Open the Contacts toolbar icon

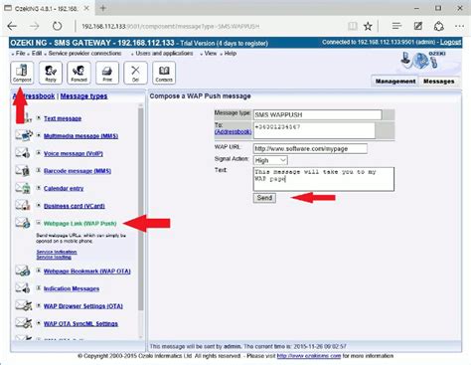tap(164, 73)
